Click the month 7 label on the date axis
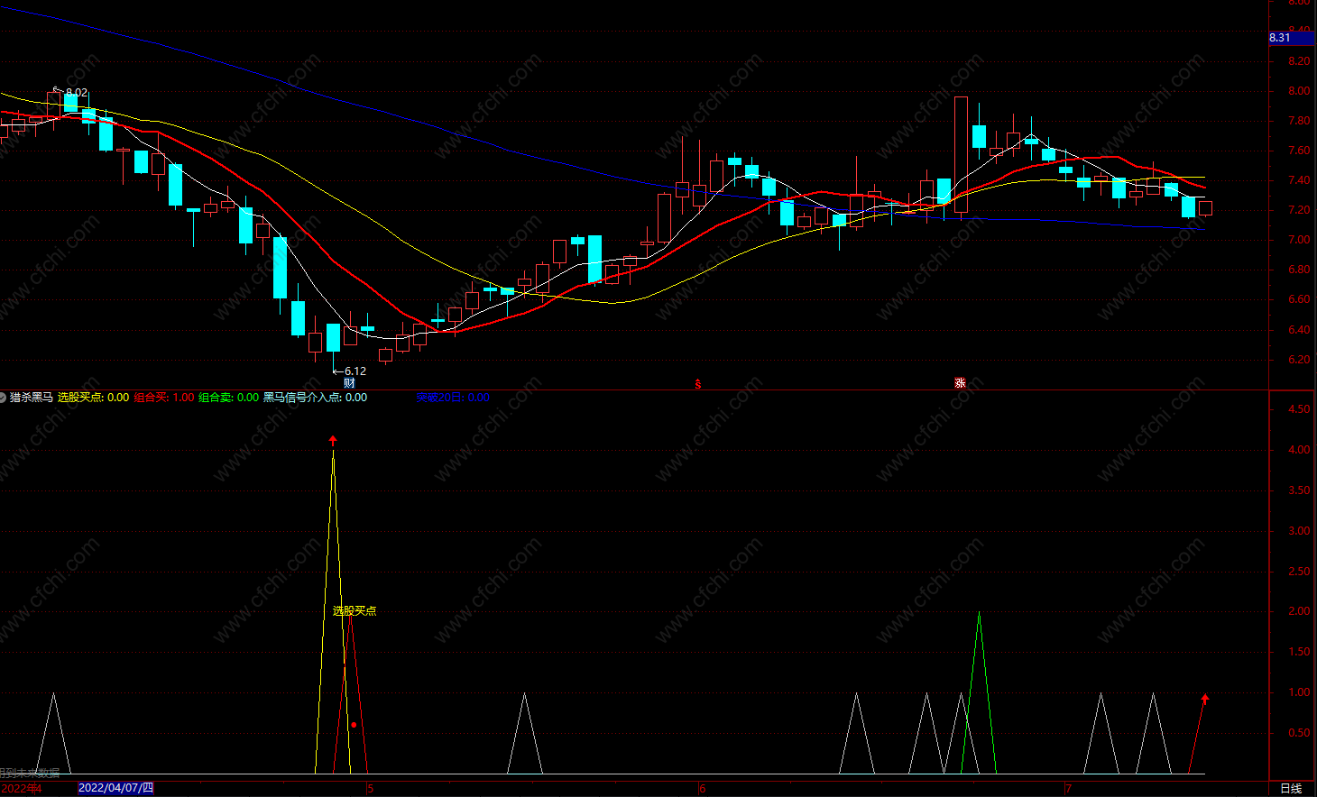The image size is (1317, 797). click(x=1069, y=789)
